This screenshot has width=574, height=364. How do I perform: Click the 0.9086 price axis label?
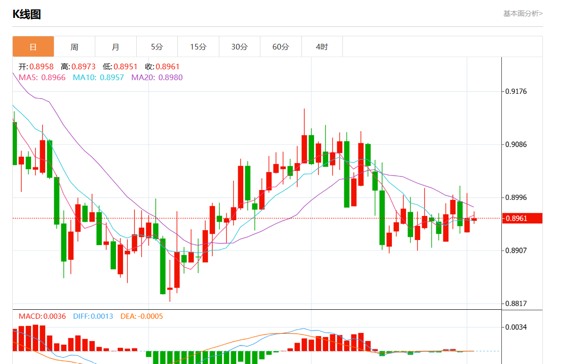tap(516, 145)
